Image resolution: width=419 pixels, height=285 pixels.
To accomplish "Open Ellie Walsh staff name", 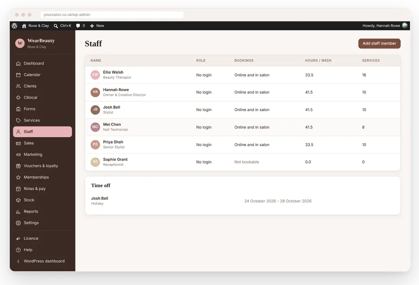I will [x=113, y=72].
